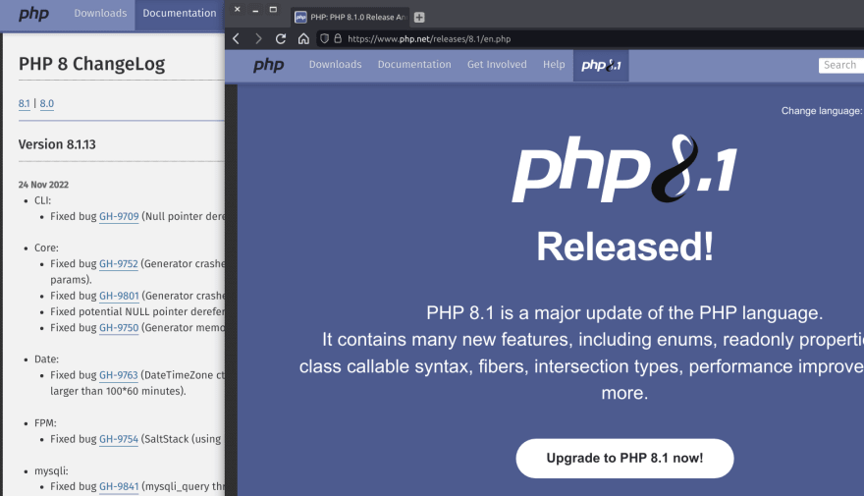864x496 pixels.
Task: Open bug GH-9709 link
Action: tap(119, 217)
